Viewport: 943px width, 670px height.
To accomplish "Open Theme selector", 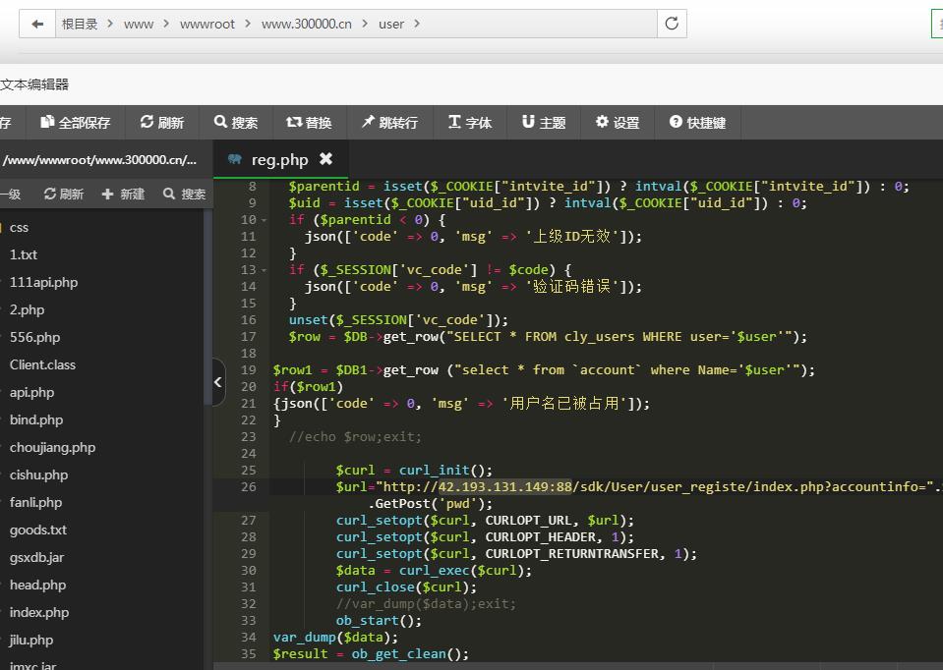I will 544,123.
